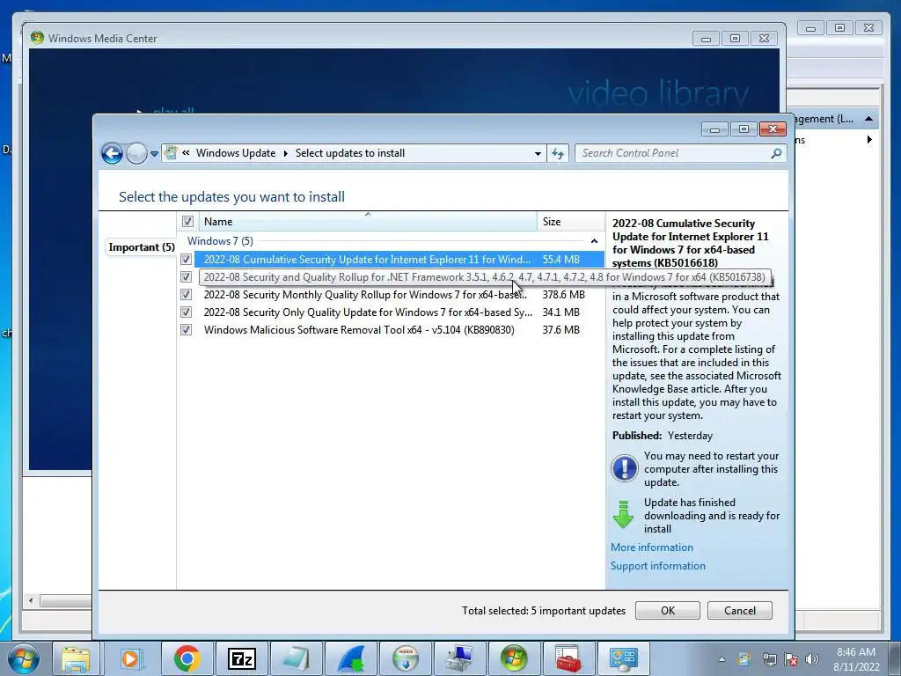Click the 378.6 MB size cell
Image resolution: width=901 pixels, height=676 pixels.
click(x=563, y=295)
